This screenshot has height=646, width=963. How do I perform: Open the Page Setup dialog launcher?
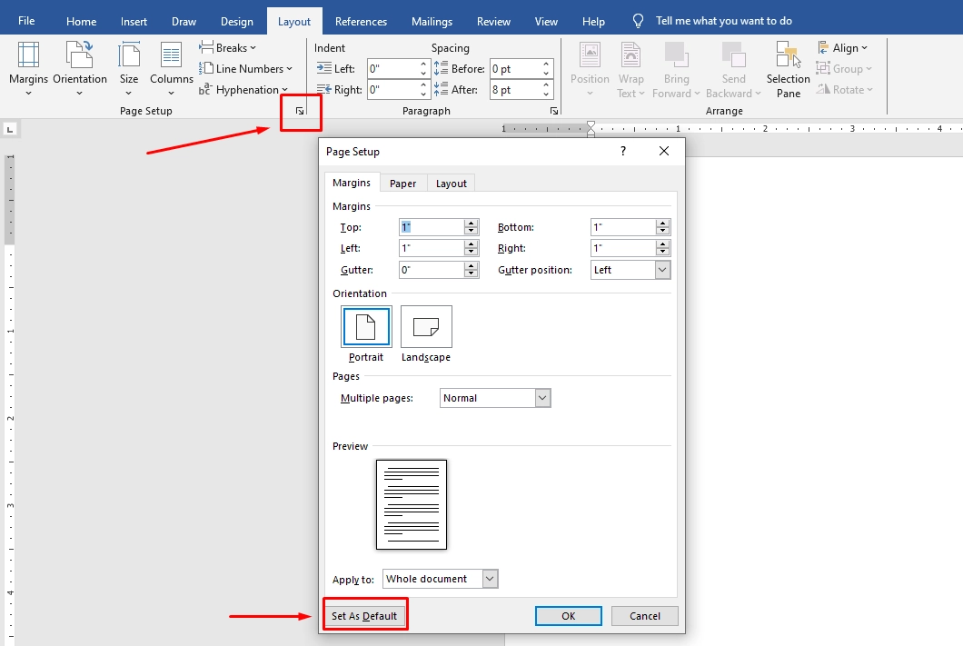pos(300,111)
